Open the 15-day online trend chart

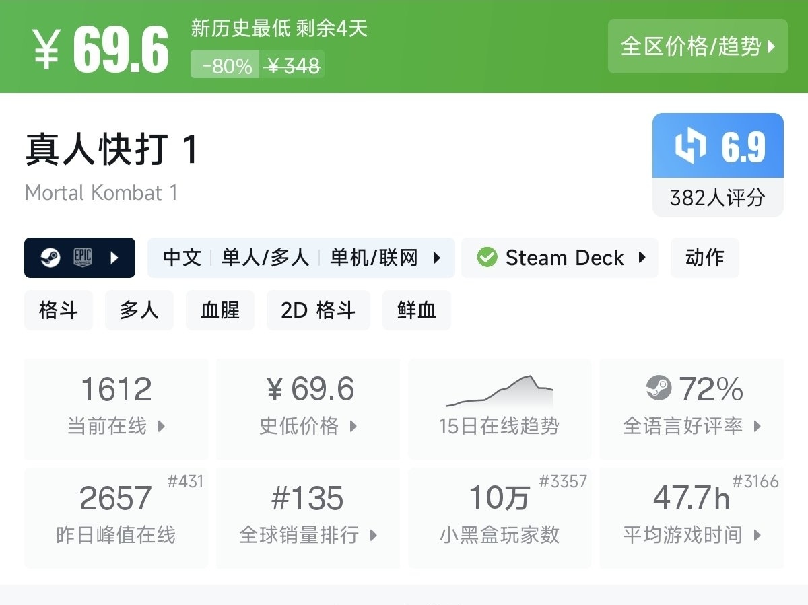coord(499,408)
